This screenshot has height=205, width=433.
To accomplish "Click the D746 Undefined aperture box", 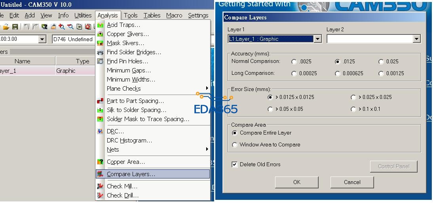I will coord(73,39).
